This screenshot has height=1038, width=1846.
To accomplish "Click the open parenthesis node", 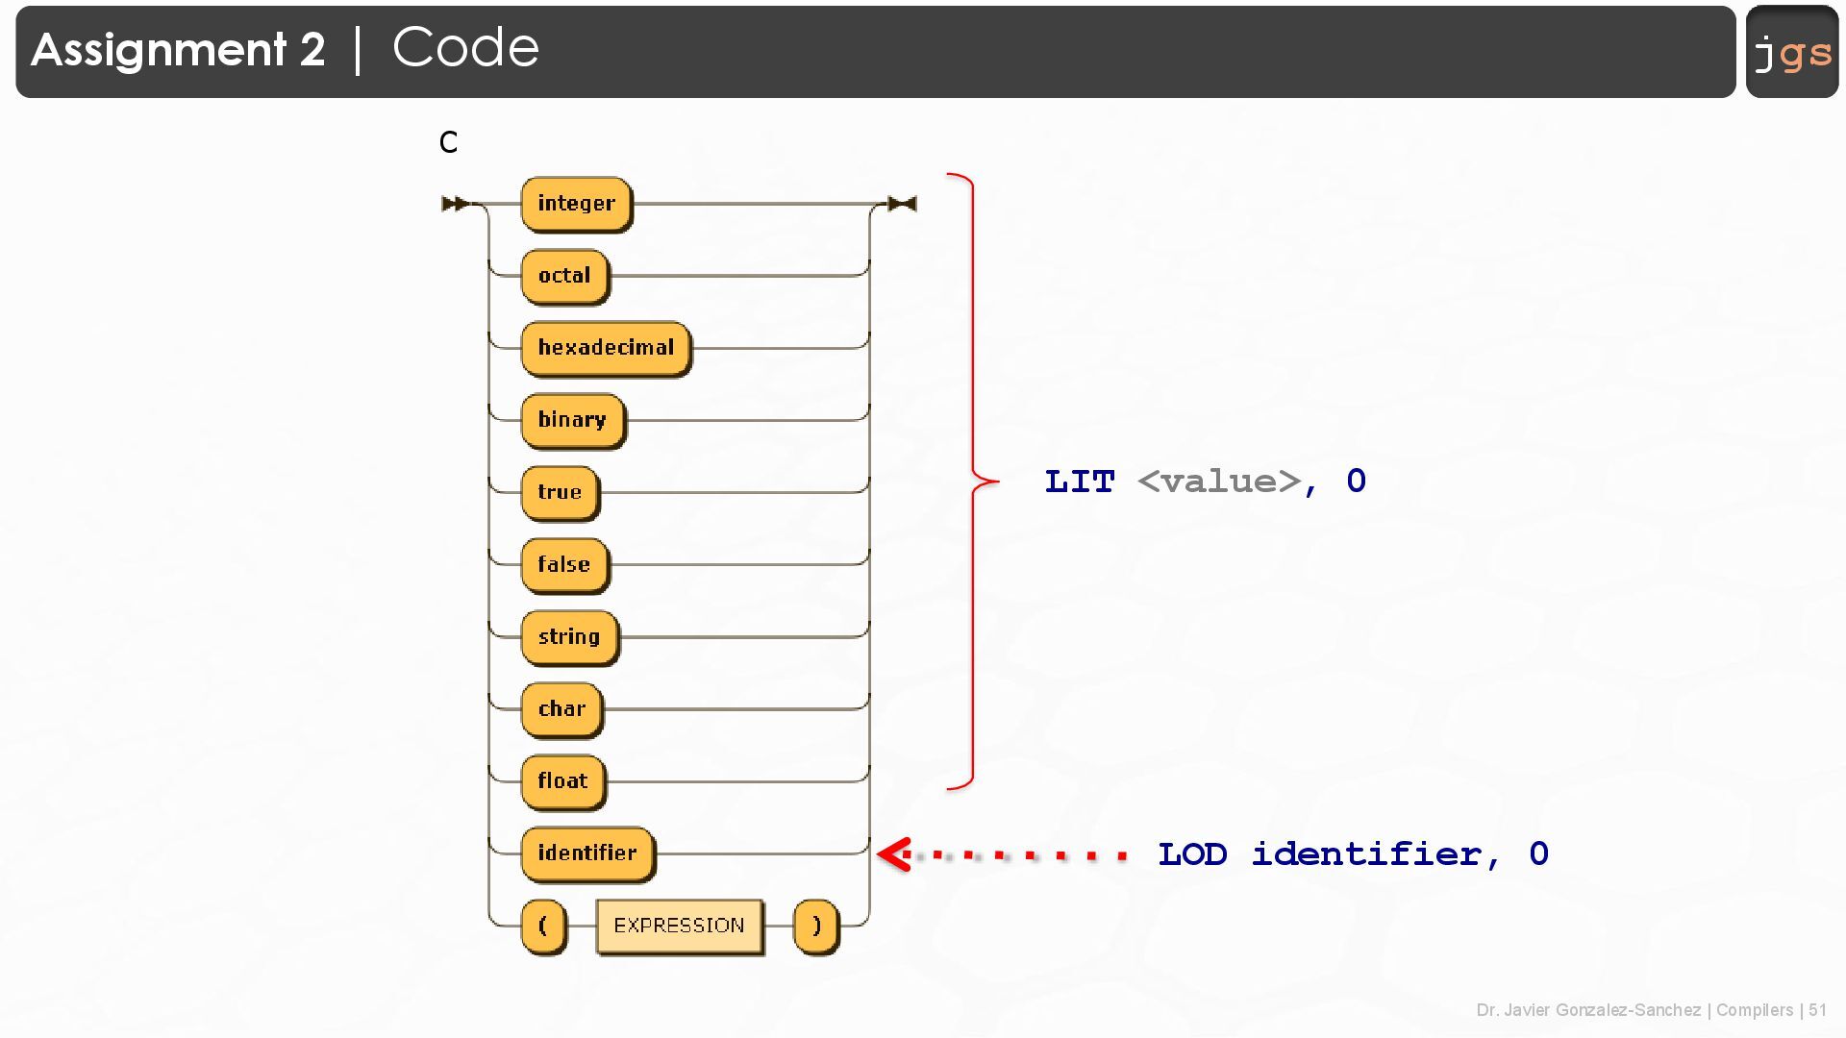I will [543, 926].
